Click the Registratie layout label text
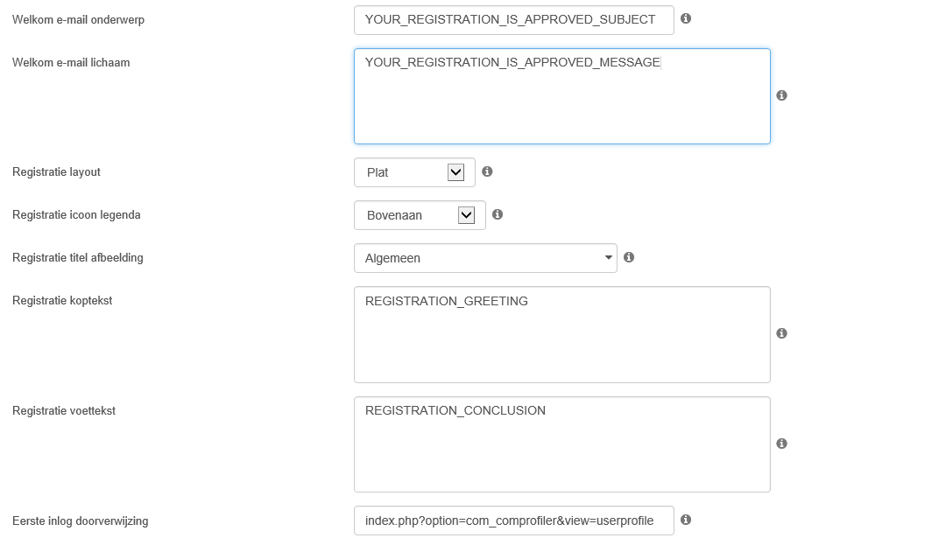 56,172
